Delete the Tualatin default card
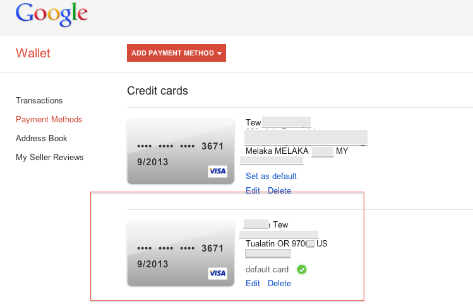The image size is (473, 307). click(x=279, y=283)
